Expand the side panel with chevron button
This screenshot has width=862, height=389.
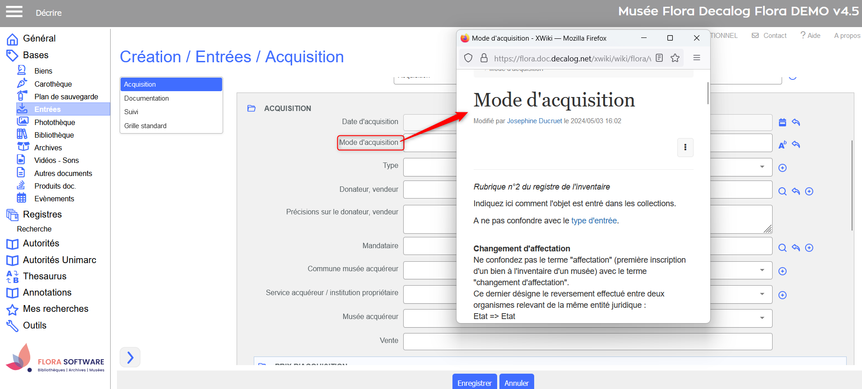130,357
